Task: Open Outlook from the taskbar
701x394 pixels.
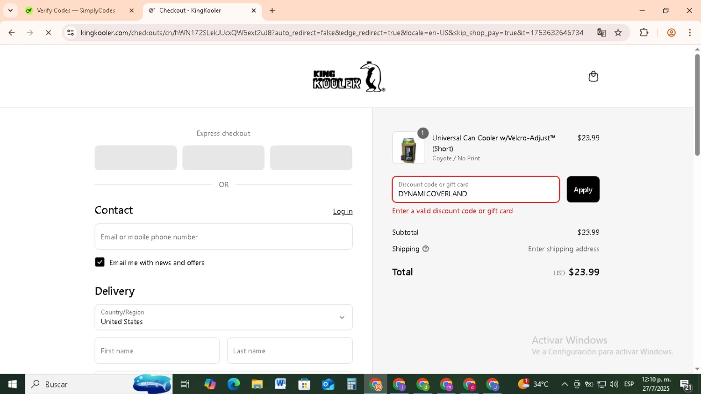Action: (328, 384)
